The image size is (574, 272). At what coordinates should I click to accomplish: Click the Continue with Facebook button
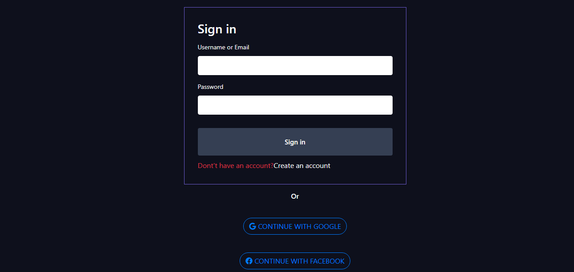pyautogui.click(x=295, y=261)
